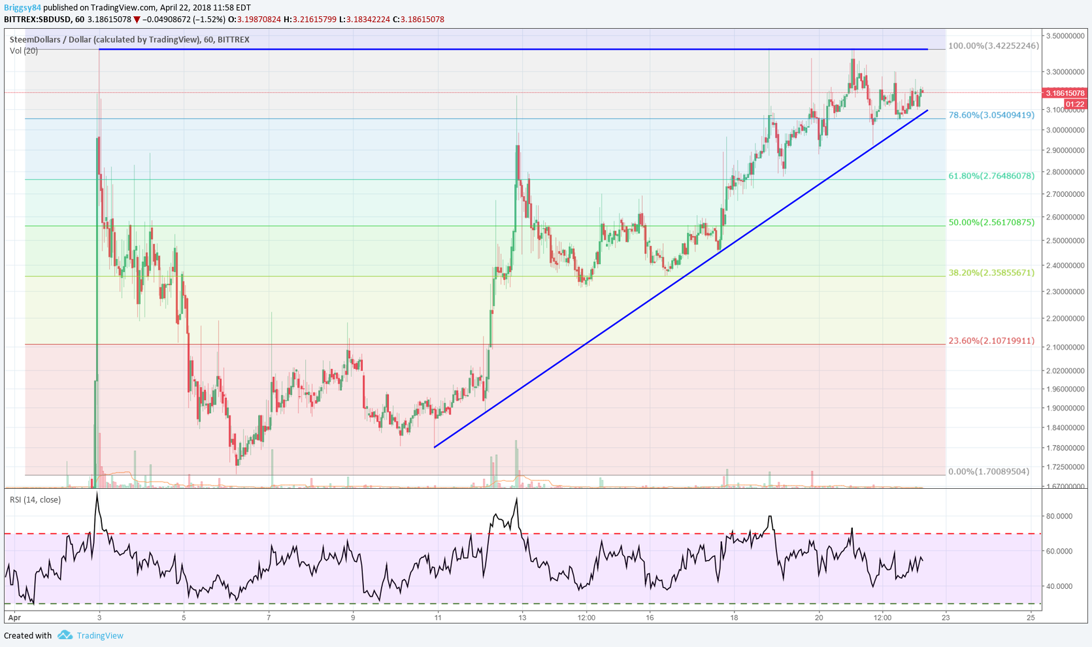Click the −0.04908672 (−1.52%) change value
This screenshot has height=647, width=1092.
[184, 20]
